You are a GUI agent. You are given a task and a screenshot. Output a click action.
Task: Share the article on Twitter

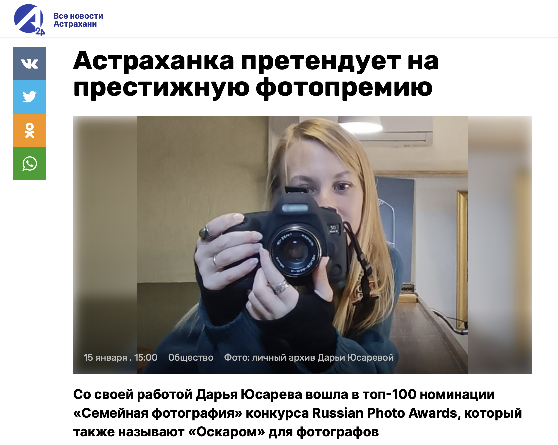coord(30,97)
